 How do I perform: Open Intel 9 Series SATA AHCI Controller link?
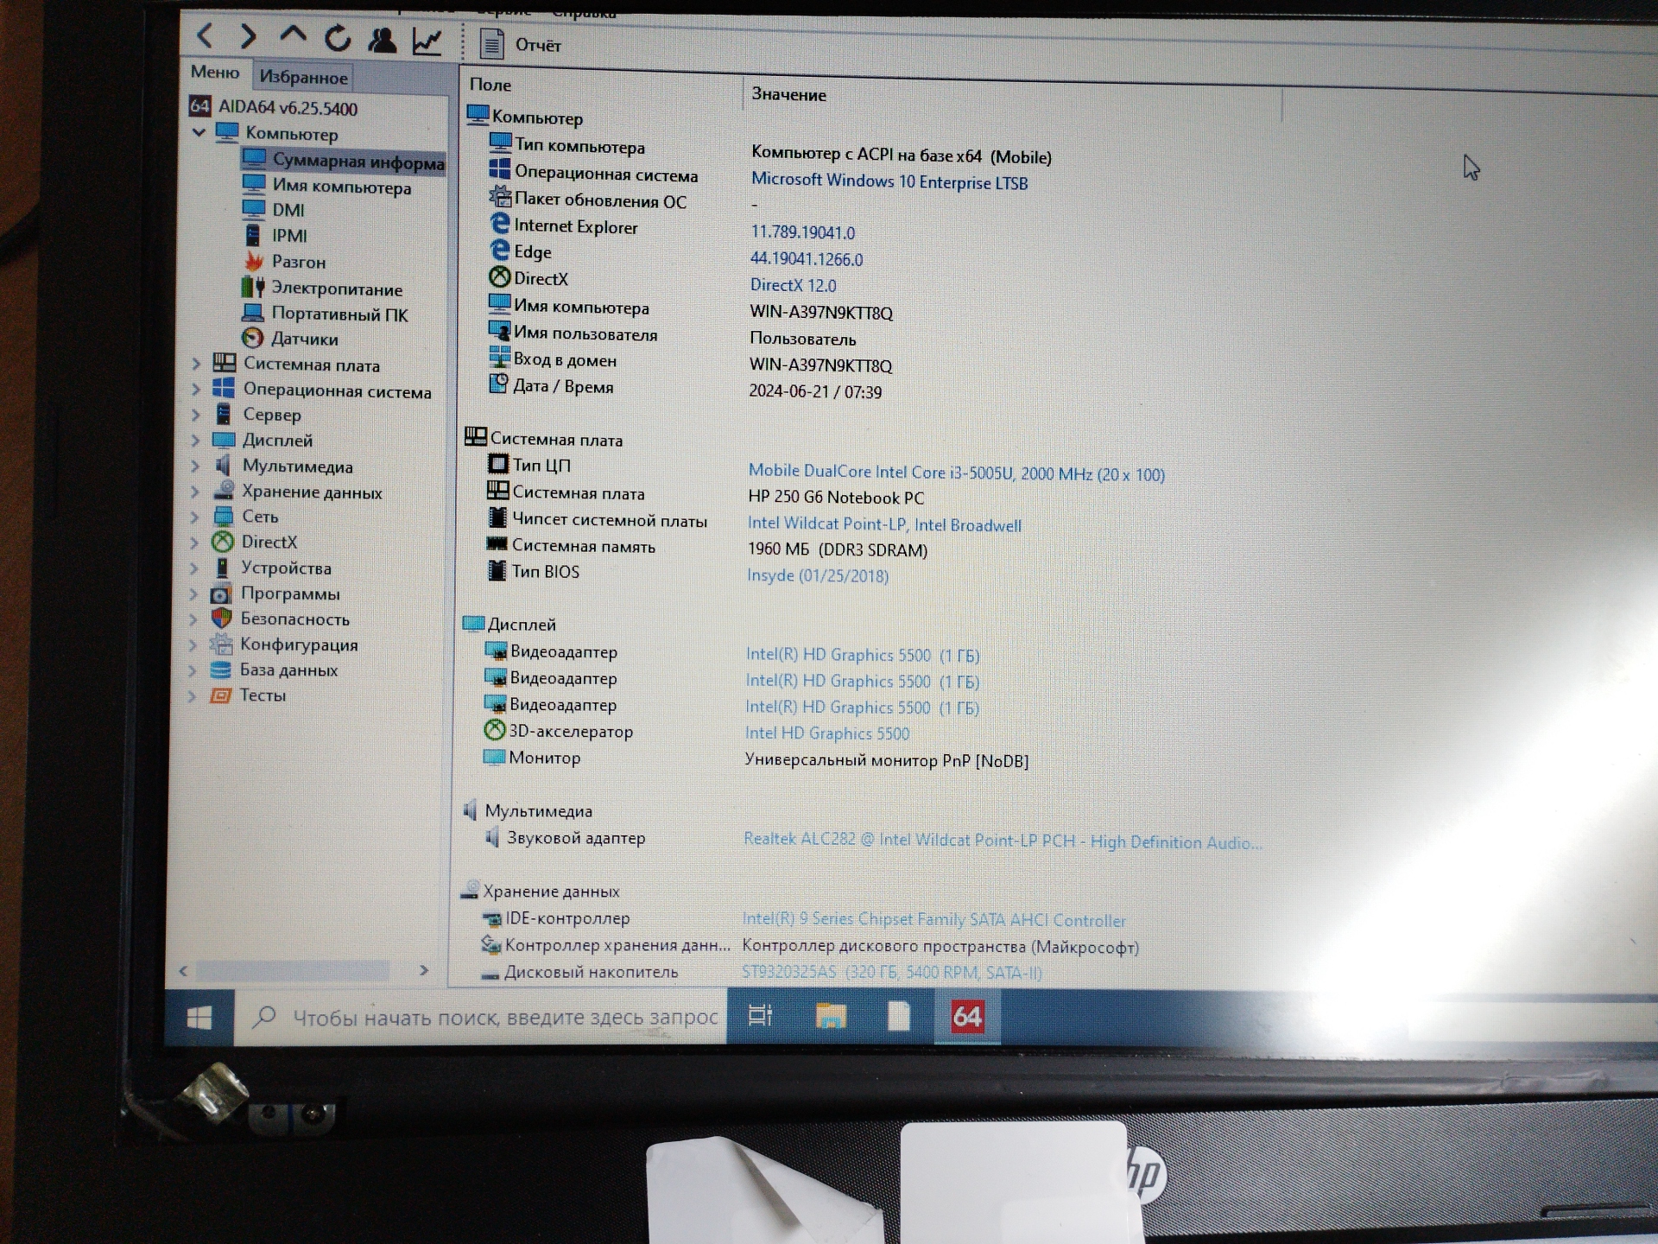click(x=933, y=920)
